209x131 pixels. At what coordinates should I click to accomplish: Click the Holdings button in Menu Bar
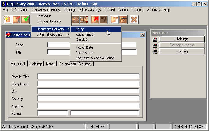click(x=182, y=39)
